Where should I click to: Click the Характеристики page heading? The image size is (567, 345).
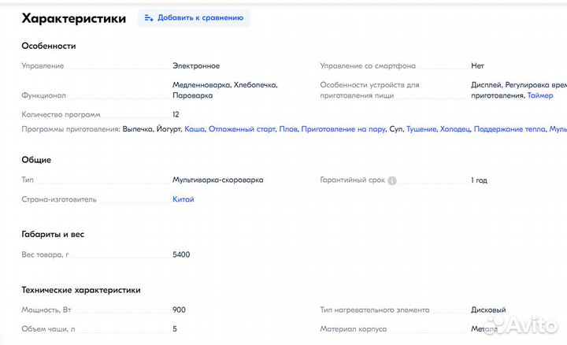point(74,19)
